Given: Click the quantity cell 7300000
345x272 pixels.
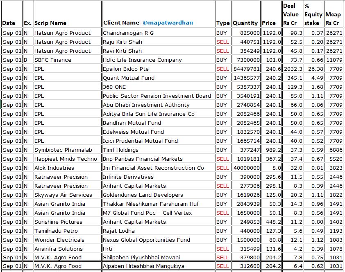Looking at the screenshot, I should point(246,60).
